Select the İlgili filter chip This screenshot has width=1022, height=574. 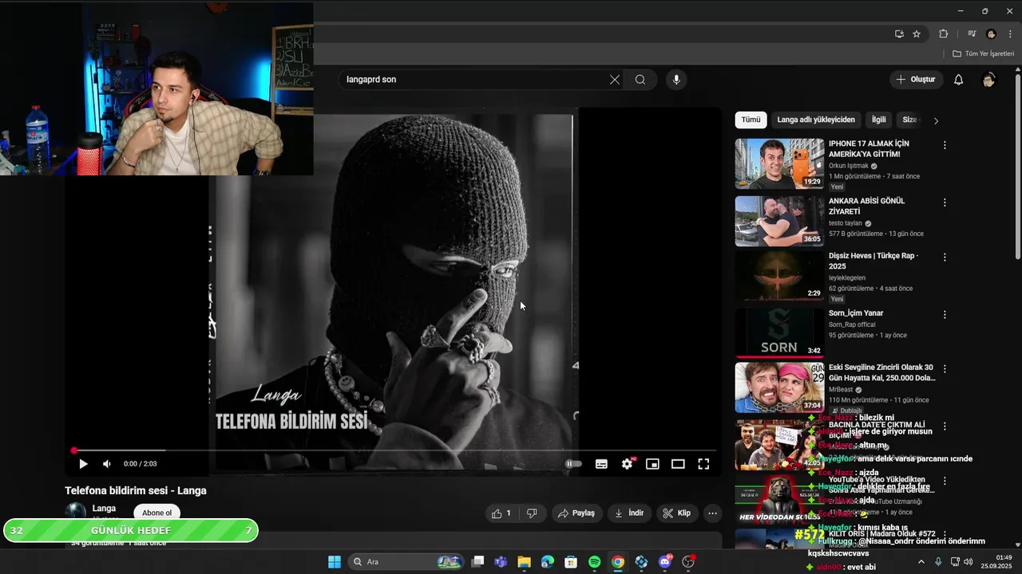tap(879, 120)
